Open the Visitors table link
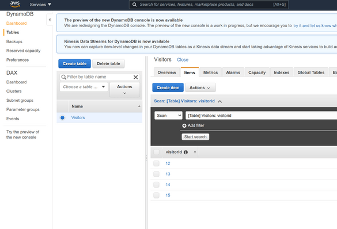Image resolution: width=337 pixels, height=229 pixels. [78, 117]
